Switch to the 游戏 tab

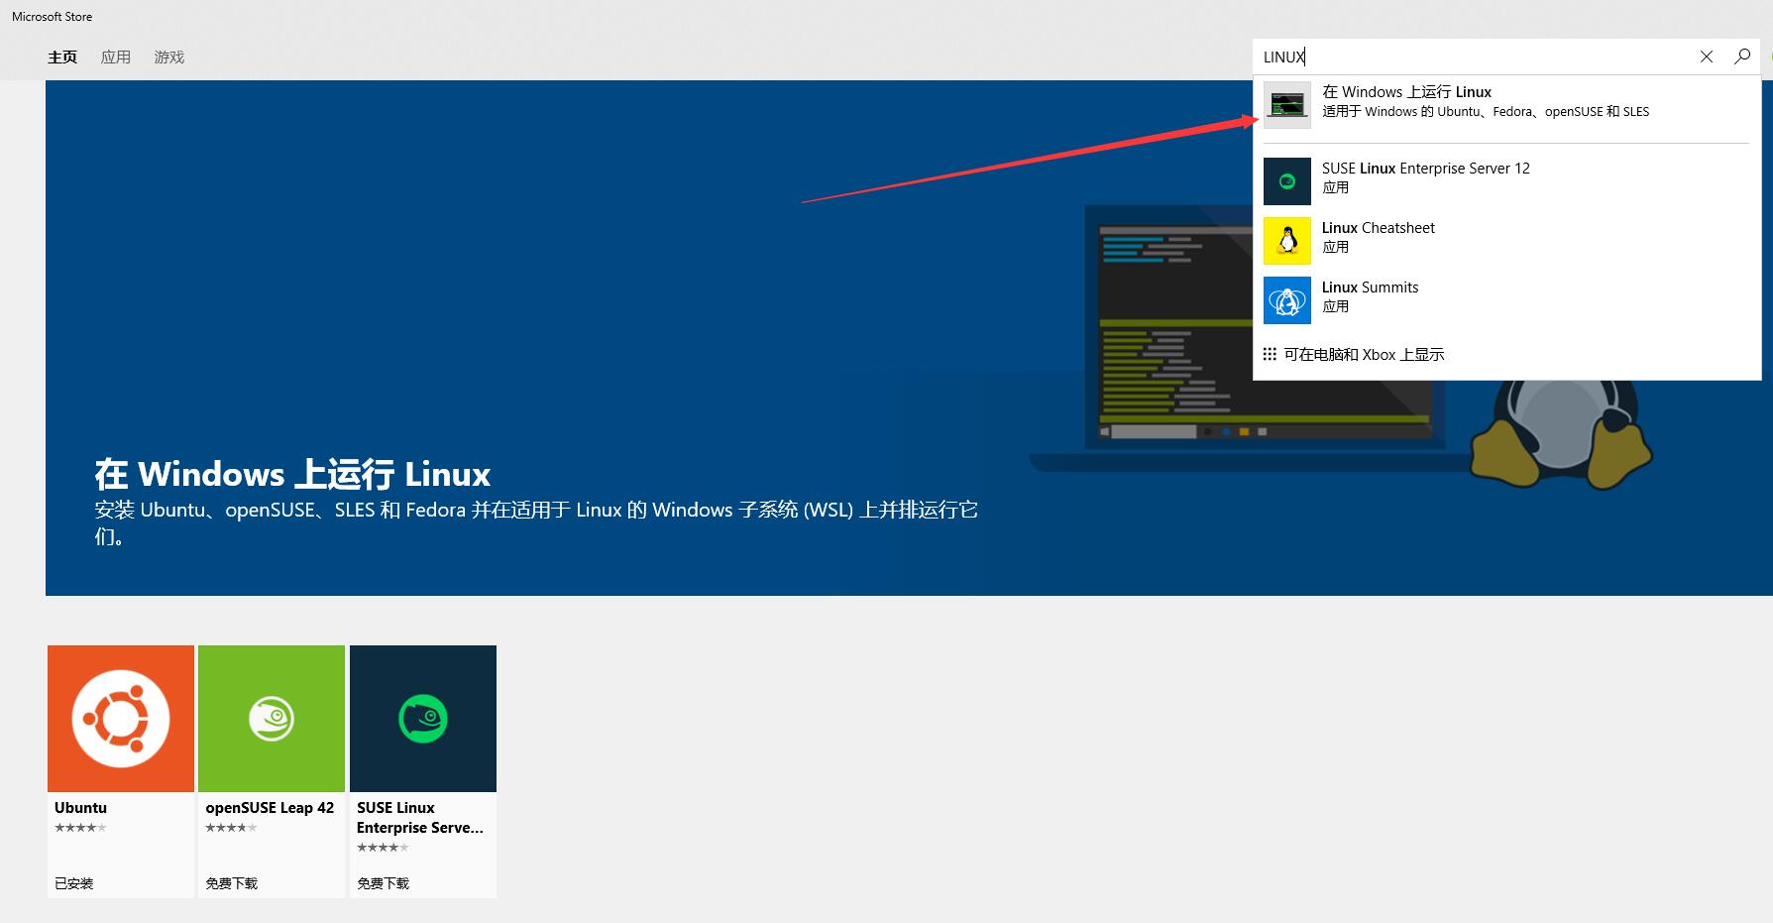click(x=169, y=58)
